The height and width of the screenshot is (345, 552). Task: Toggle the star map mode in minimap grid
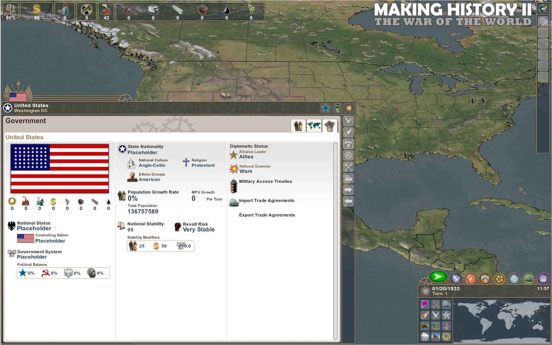(x=446, y=315)
